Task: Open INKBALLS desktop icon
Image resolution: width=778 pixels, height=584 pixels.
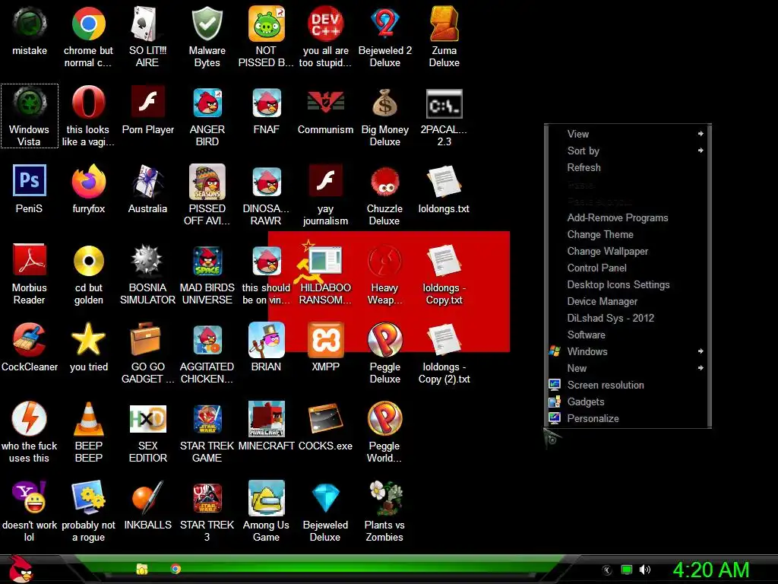Action: [148, 498]
